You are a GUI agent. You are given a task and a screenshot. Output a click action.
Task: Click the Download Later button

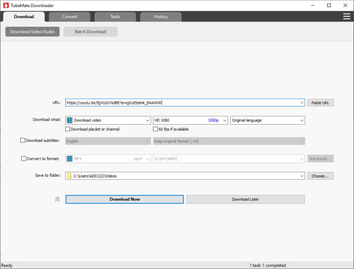point(246,199)
